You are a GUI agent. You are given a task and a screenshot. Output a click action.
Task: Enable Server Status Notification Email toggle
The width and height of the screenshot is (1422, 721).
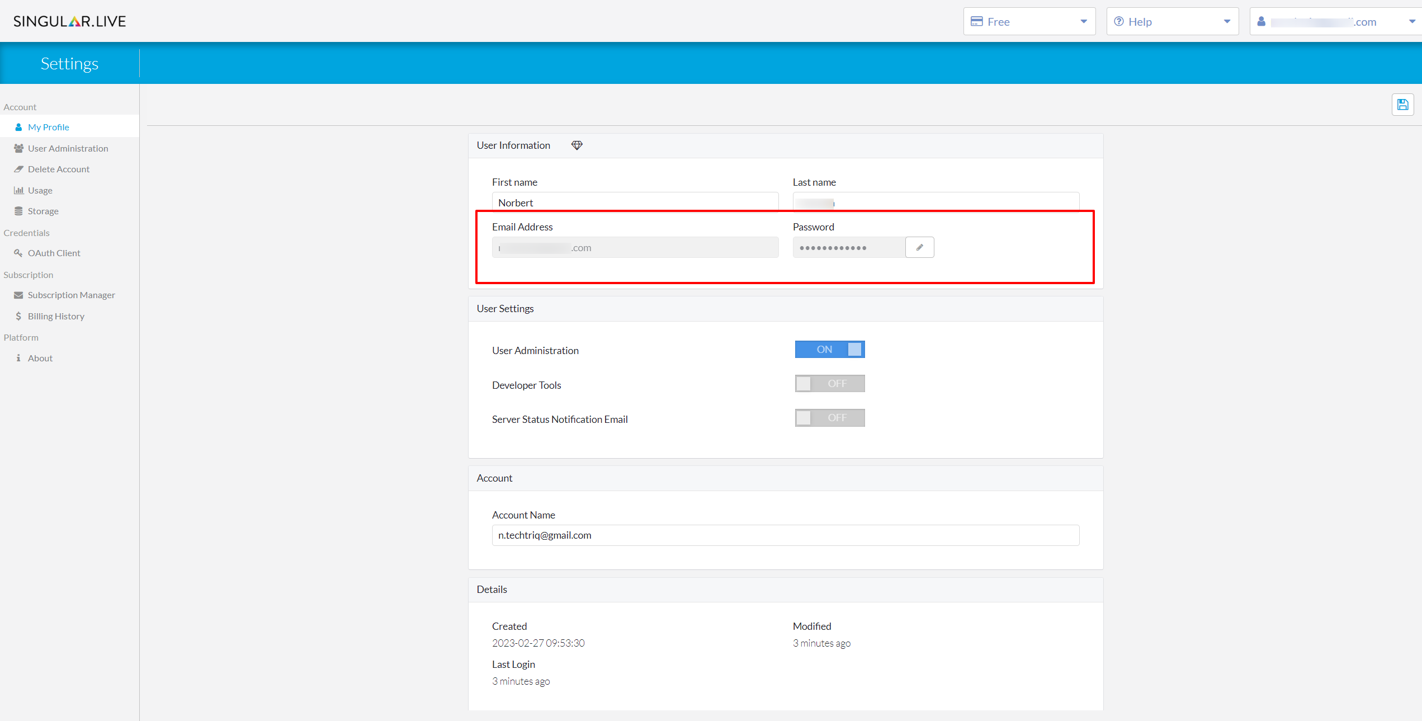(829, 418)
